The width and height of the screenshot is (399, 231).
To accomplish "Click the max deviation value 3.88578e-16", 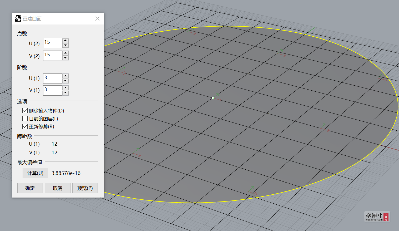I will point(66,173).
